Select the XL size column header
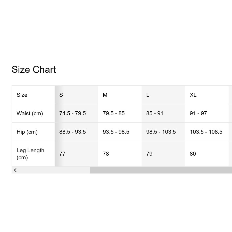Viewport: 232px width, 232px height. (x=193, y=95)
